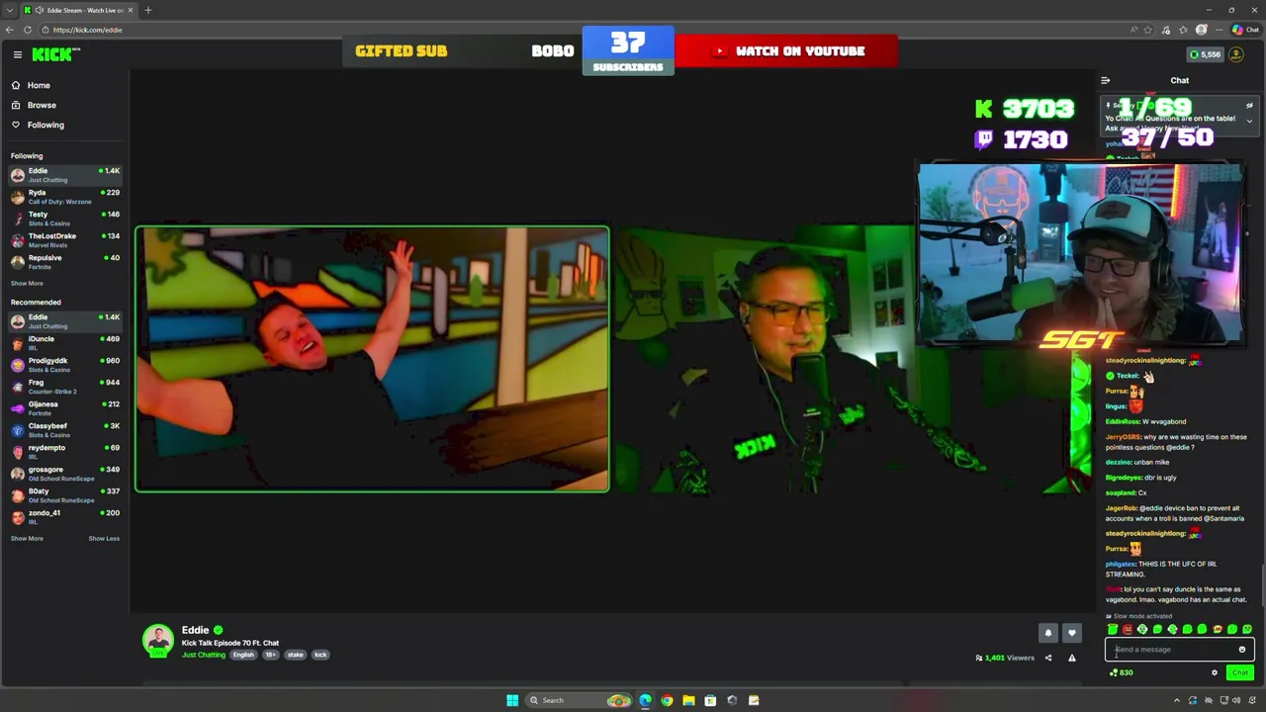Expand Following list with Show More

tap(27, 283)
